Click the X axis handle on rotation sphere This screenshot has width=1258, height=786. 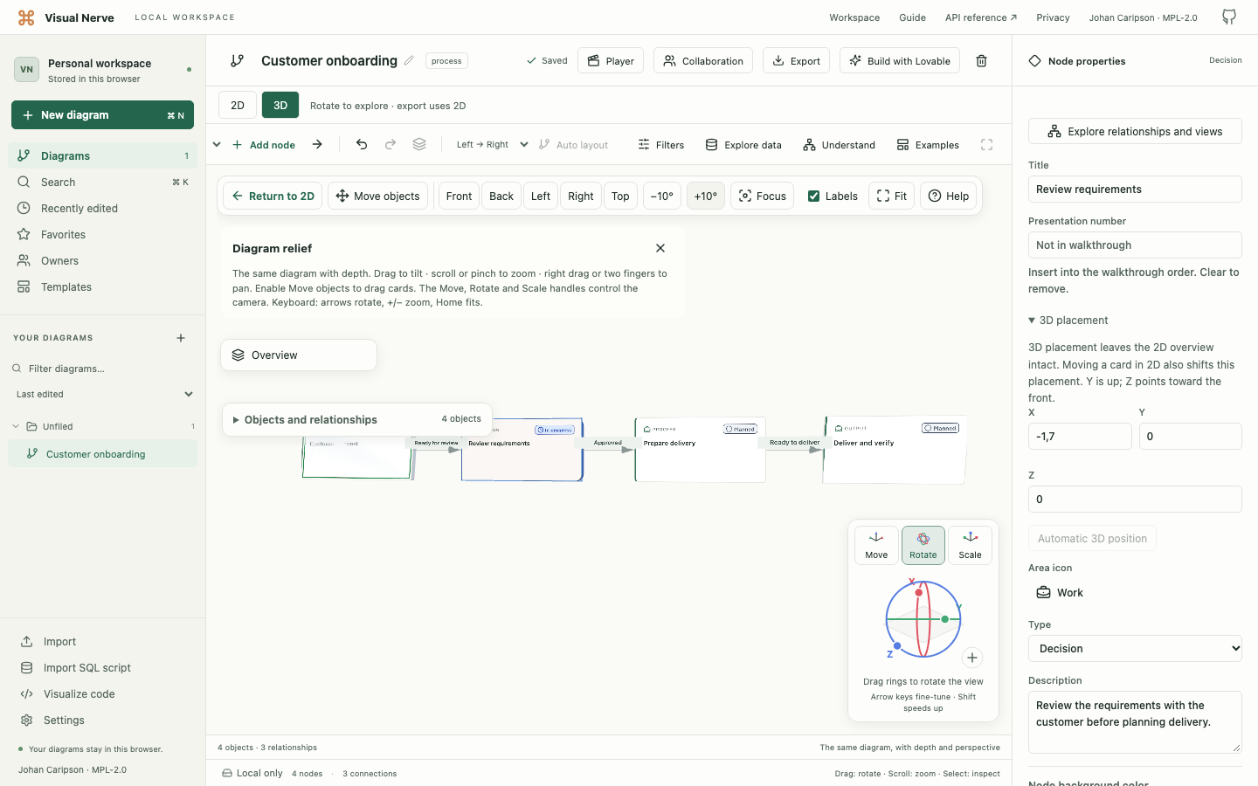[918, 593]
